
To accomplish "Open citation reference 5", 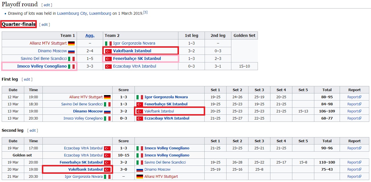I will click(x=145, y=12).
